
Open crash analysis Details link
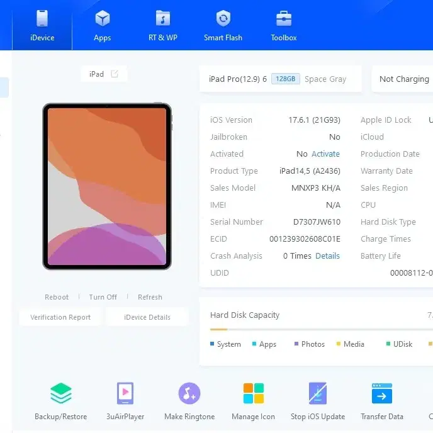tap(327, 256)
